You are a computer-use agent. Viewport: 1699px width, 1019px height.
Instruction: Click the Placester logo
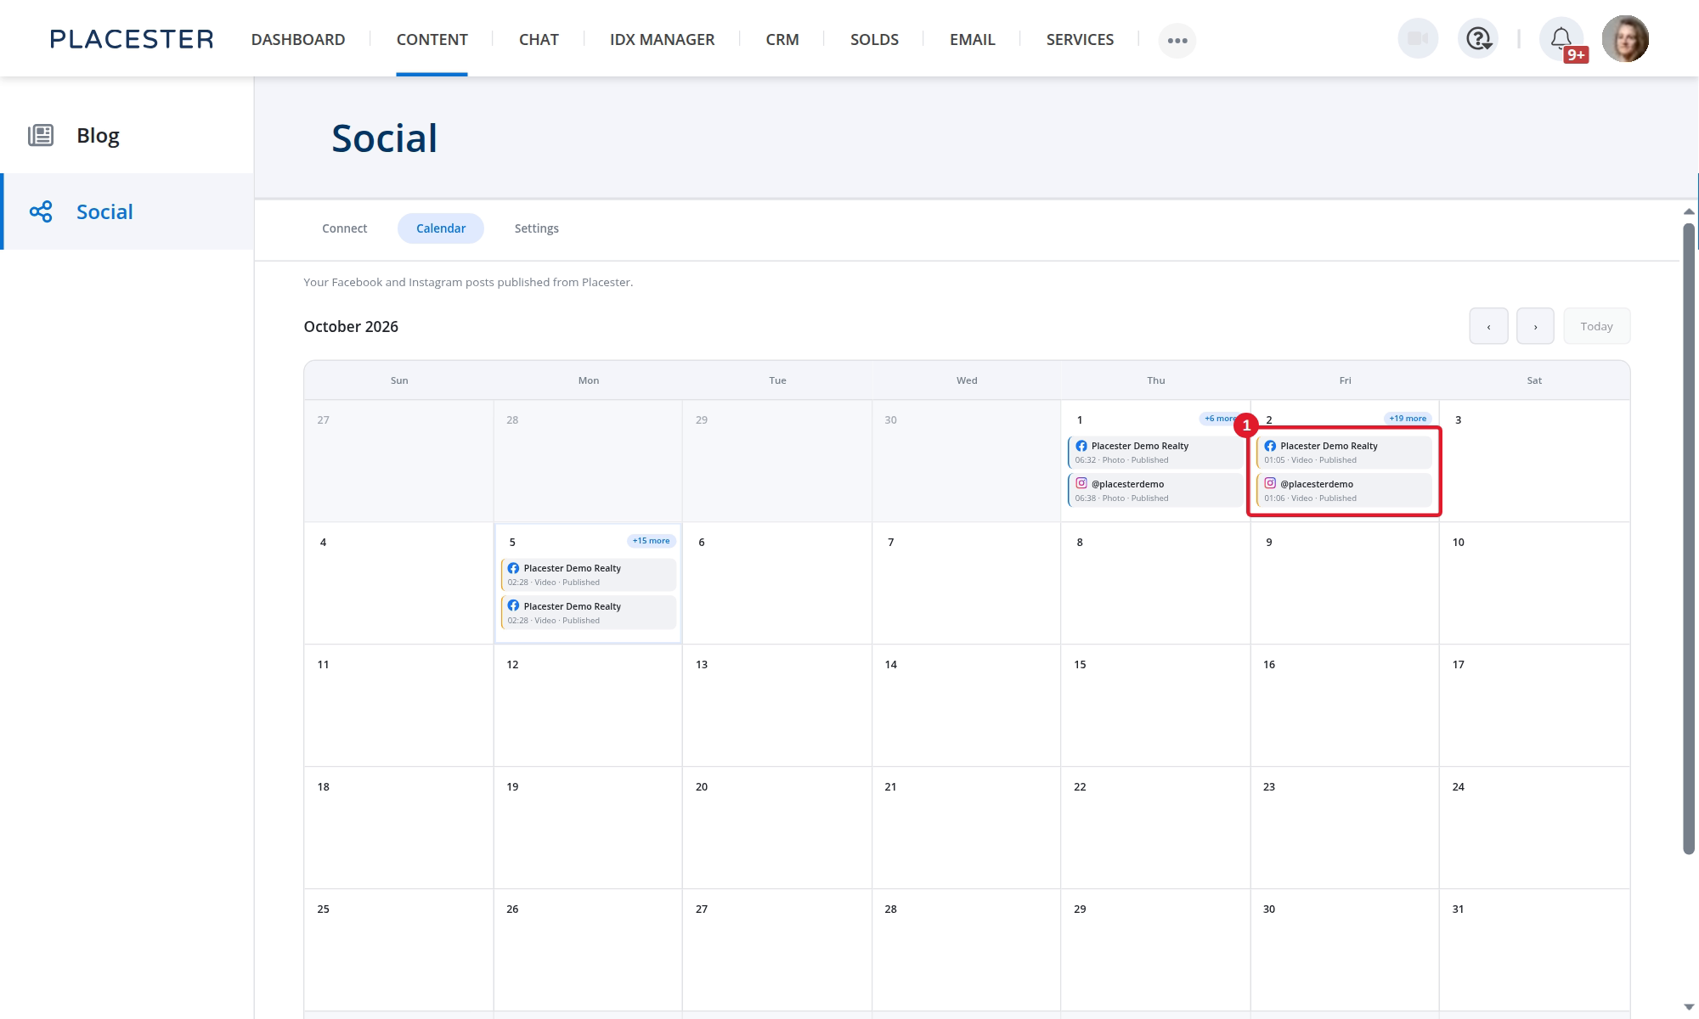coord(132,39)
